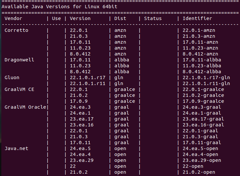Select identifier '21.0.3-amzn'
Image resolution: width=240 pixels, height=176 pixels.
click(199, 36)
